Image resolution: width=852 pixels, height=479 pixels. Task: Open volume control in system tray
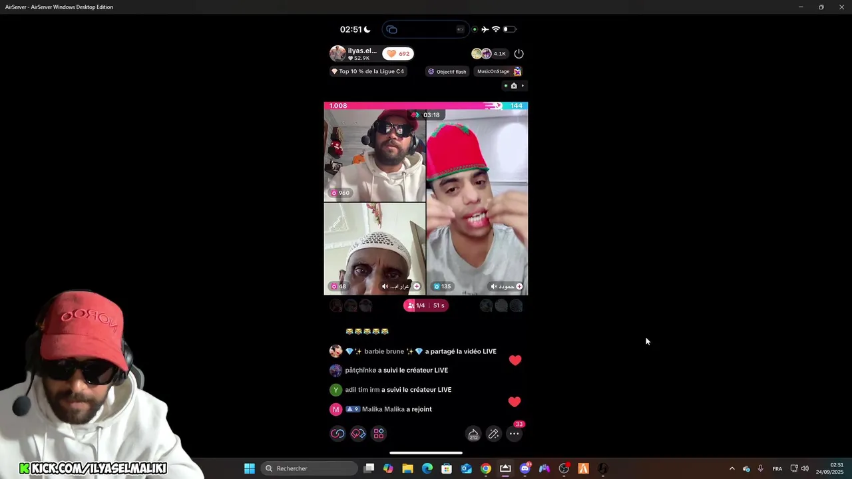[805, 468]
